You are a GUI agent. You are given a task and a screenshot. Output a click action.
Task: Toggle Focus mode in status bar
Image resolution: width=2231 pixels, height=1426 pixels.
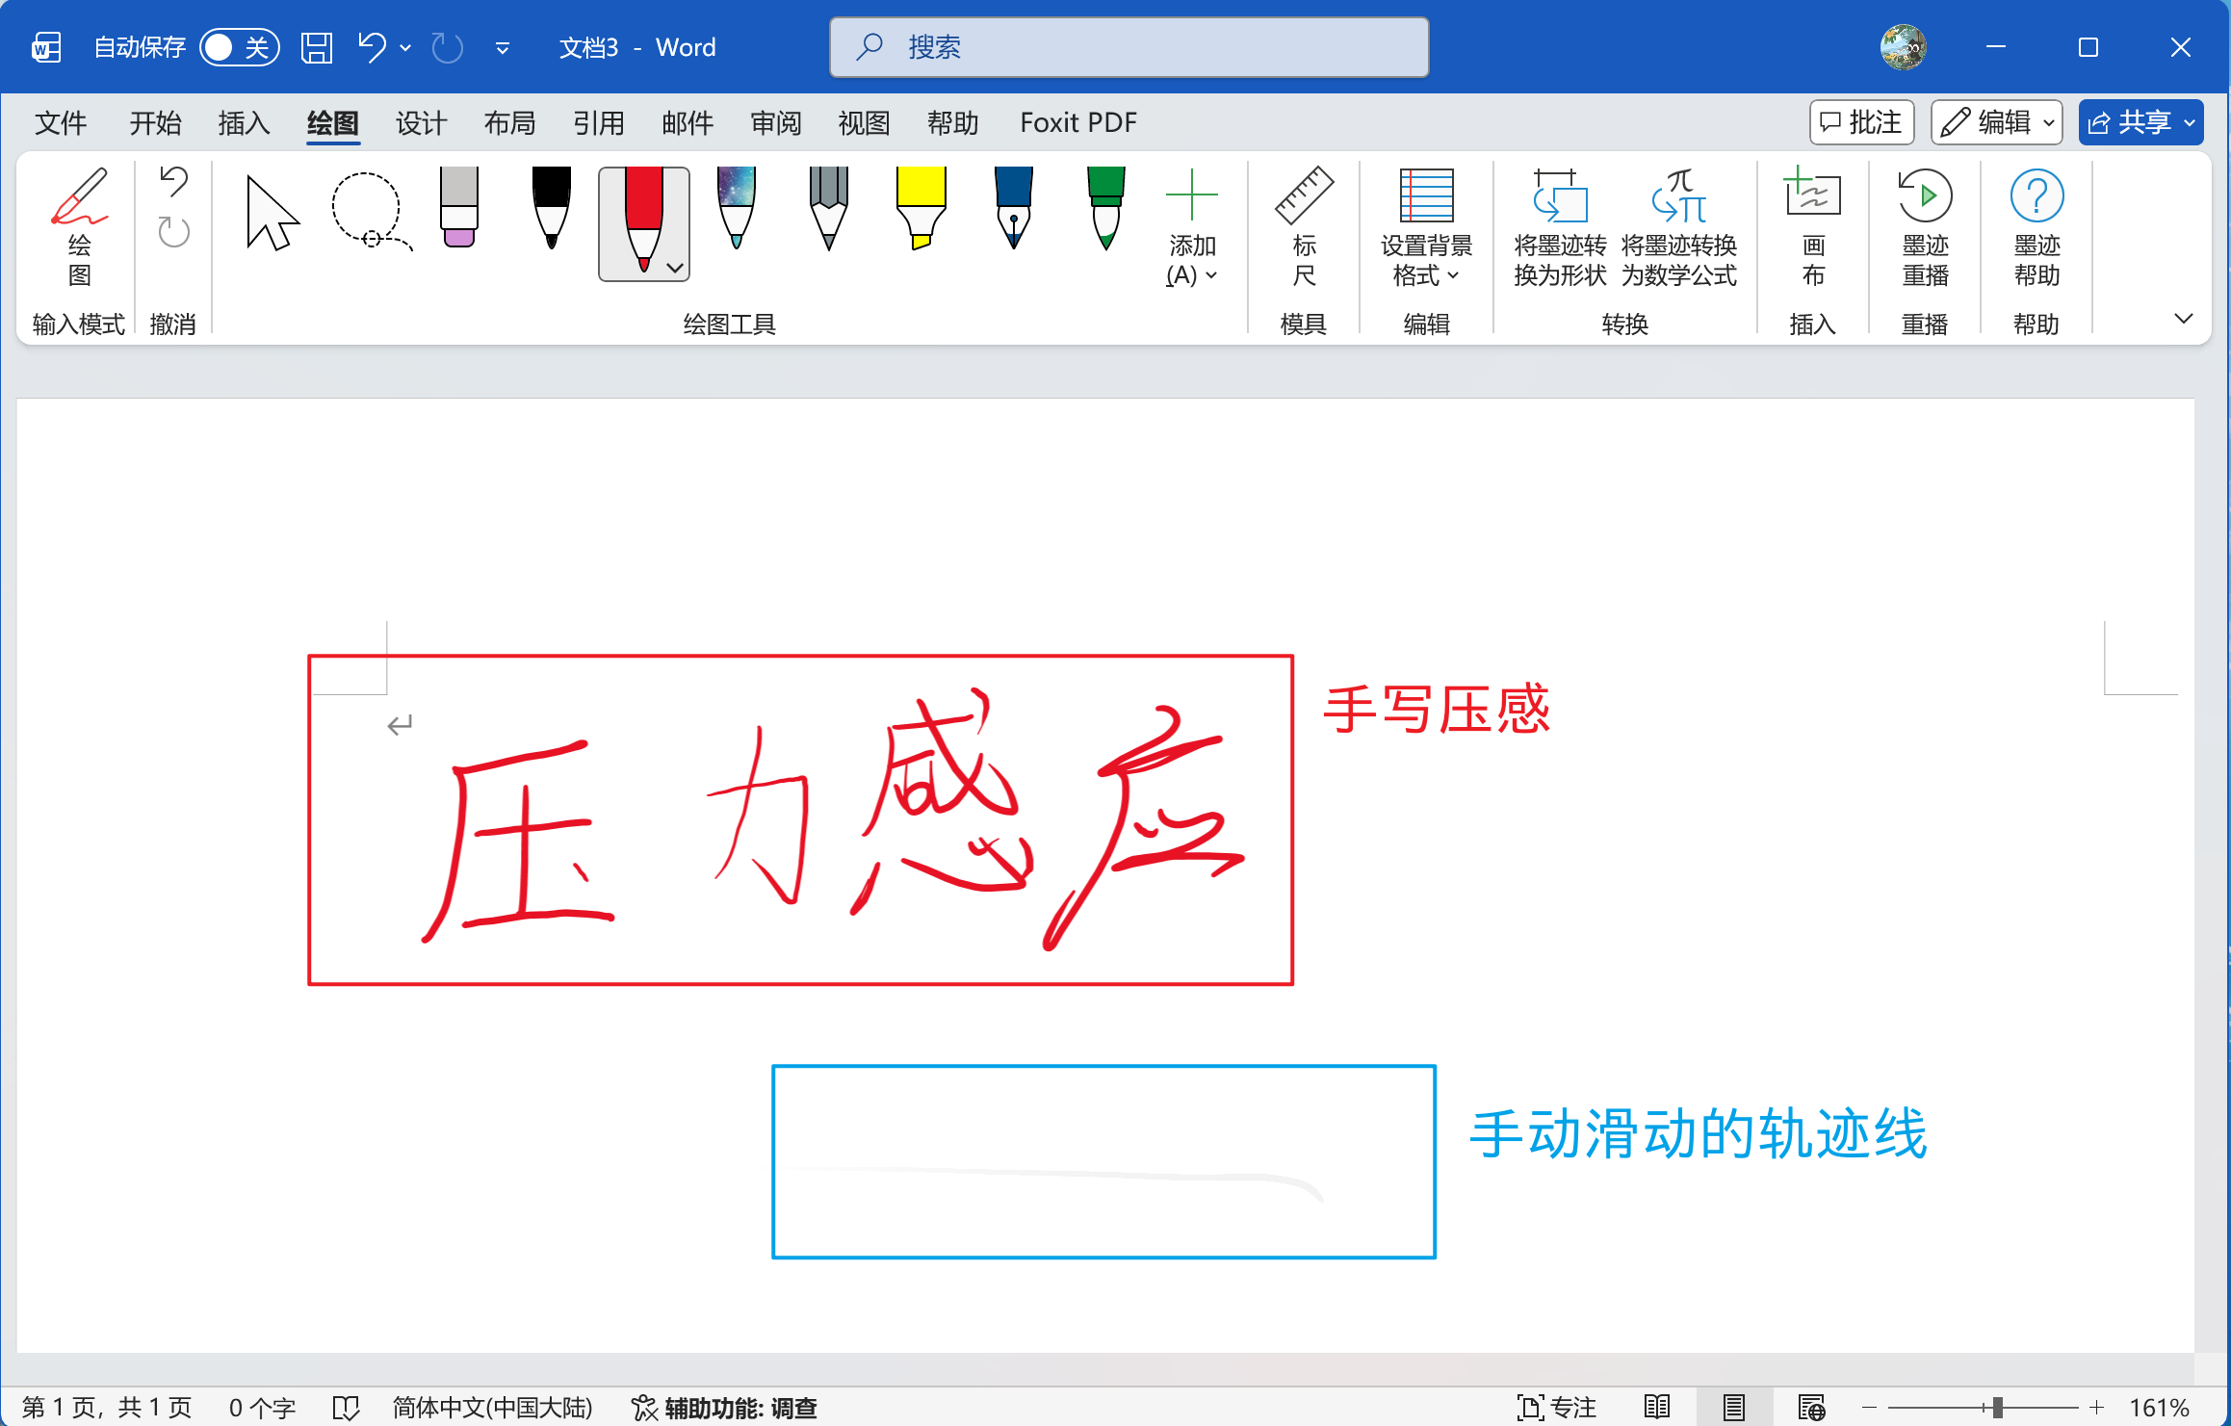[x=1556, y=1408]
